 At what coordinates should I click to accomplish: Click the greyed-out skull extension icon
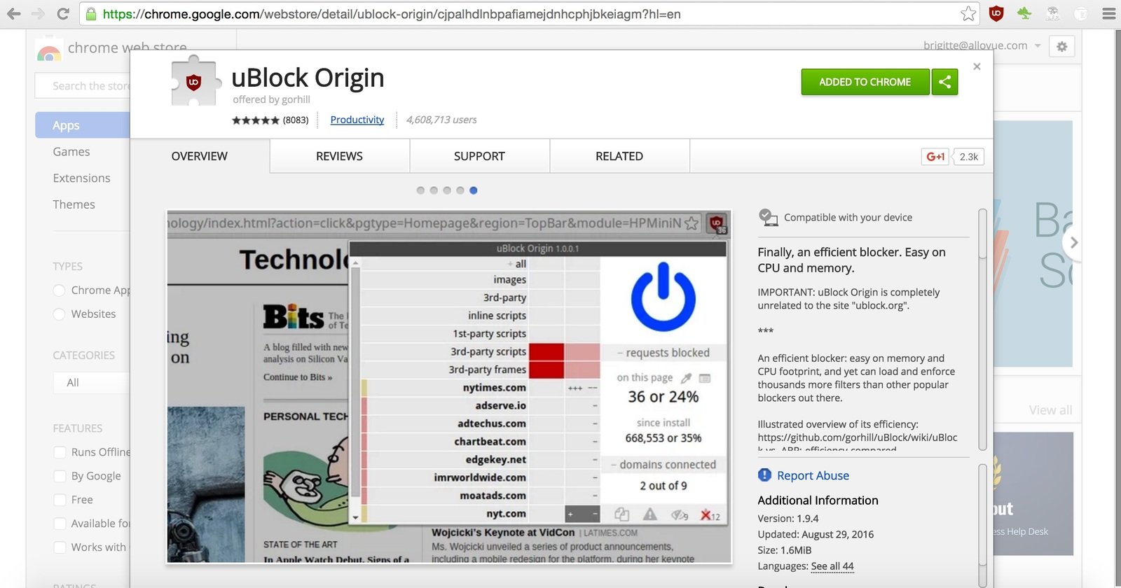click(x=1052, y=13)
